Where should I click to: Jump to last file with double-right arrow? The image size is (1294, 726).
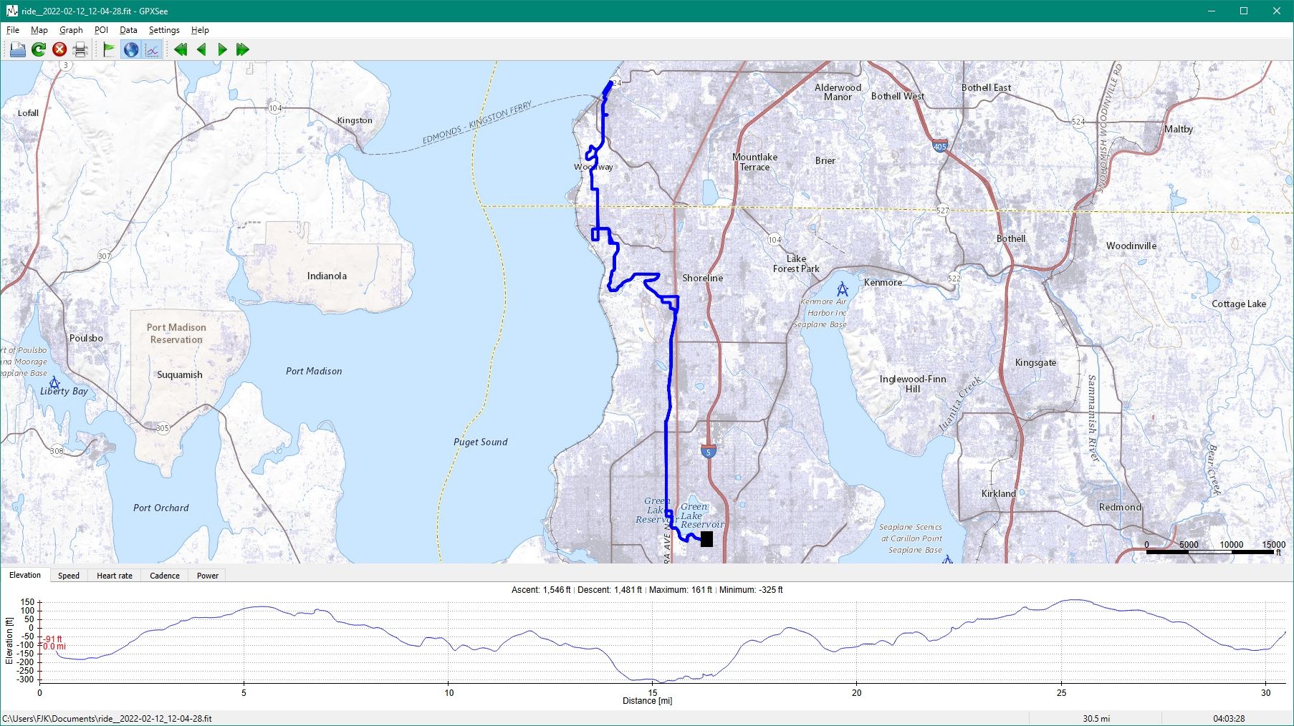click(243, 49)
